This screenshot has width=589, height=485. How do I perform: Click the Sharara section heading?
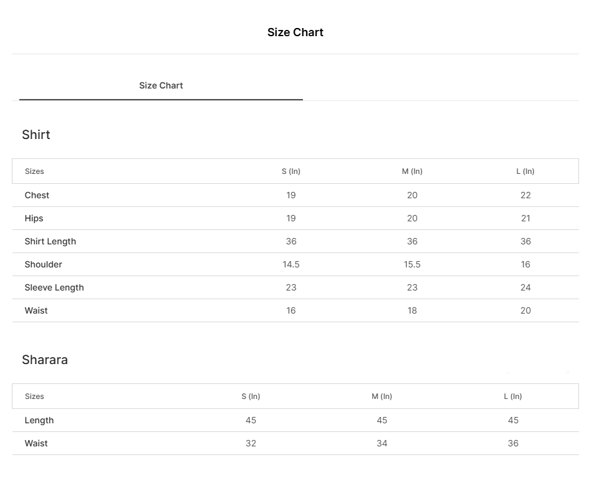[x=45, y=360]
